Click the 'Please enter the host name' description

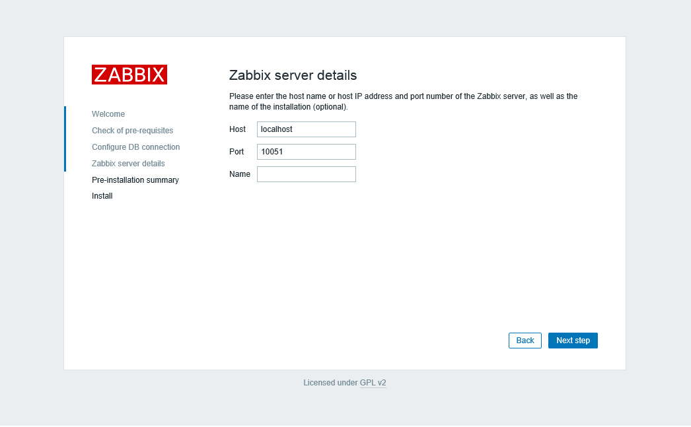(x=403, y=102)
